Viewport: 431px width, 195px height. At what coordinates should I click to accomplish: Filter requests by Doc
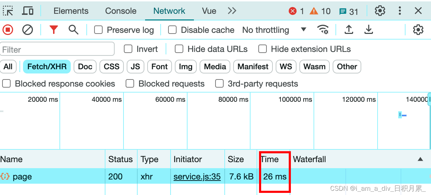tap(85, 66)
